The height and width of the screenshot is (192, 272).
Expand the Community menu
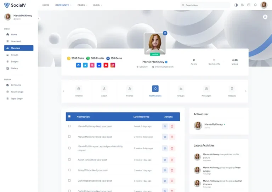63,5
